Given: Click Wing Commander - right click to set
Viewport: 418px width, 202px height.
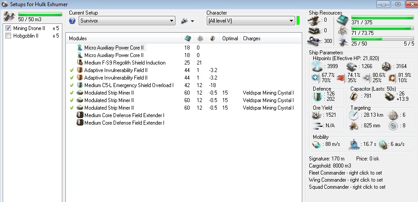Looking at the screenshot, I should (x=346, y=180).
